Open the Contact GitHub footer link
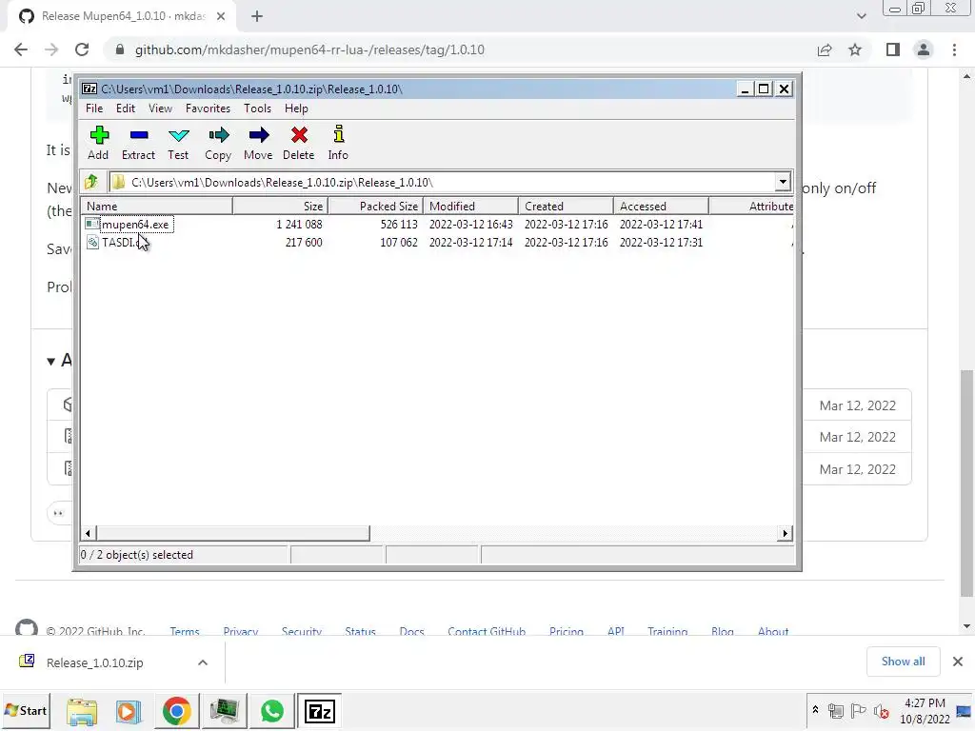The width and height of the screenshot is (975, 731). click(487, 631)
